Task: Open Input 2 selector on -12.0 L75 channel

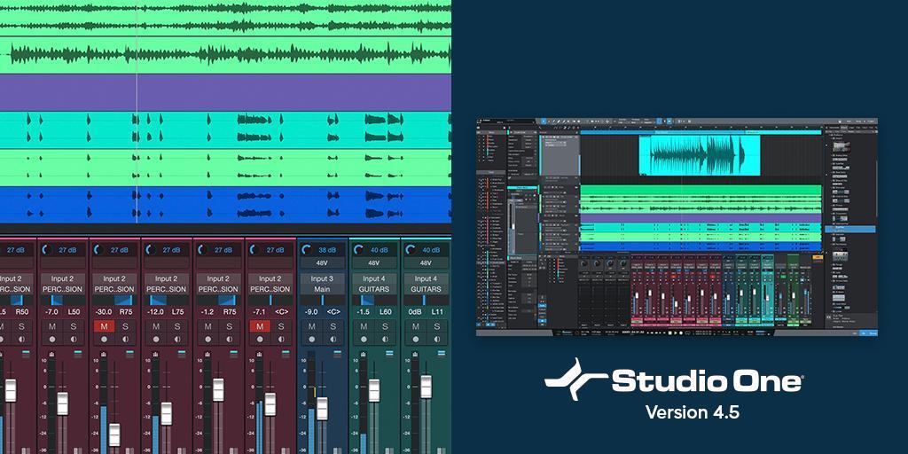Action: coord(166,278)
